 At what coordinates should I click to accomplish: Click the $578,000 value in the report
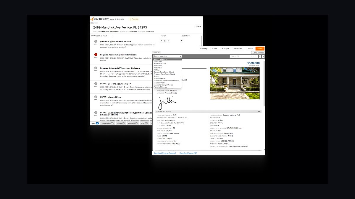(x=254, y=63)
